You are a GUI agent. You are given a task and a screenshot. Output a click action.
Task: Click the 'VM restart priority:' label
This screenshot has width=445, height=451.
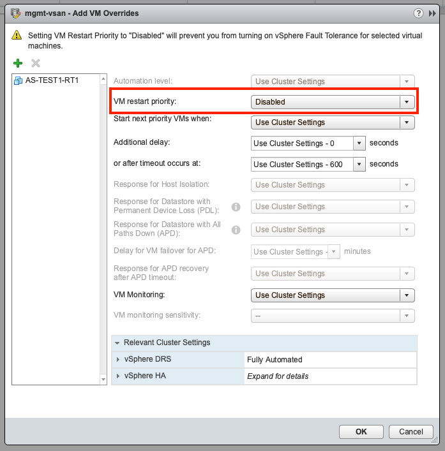[145, 101]
